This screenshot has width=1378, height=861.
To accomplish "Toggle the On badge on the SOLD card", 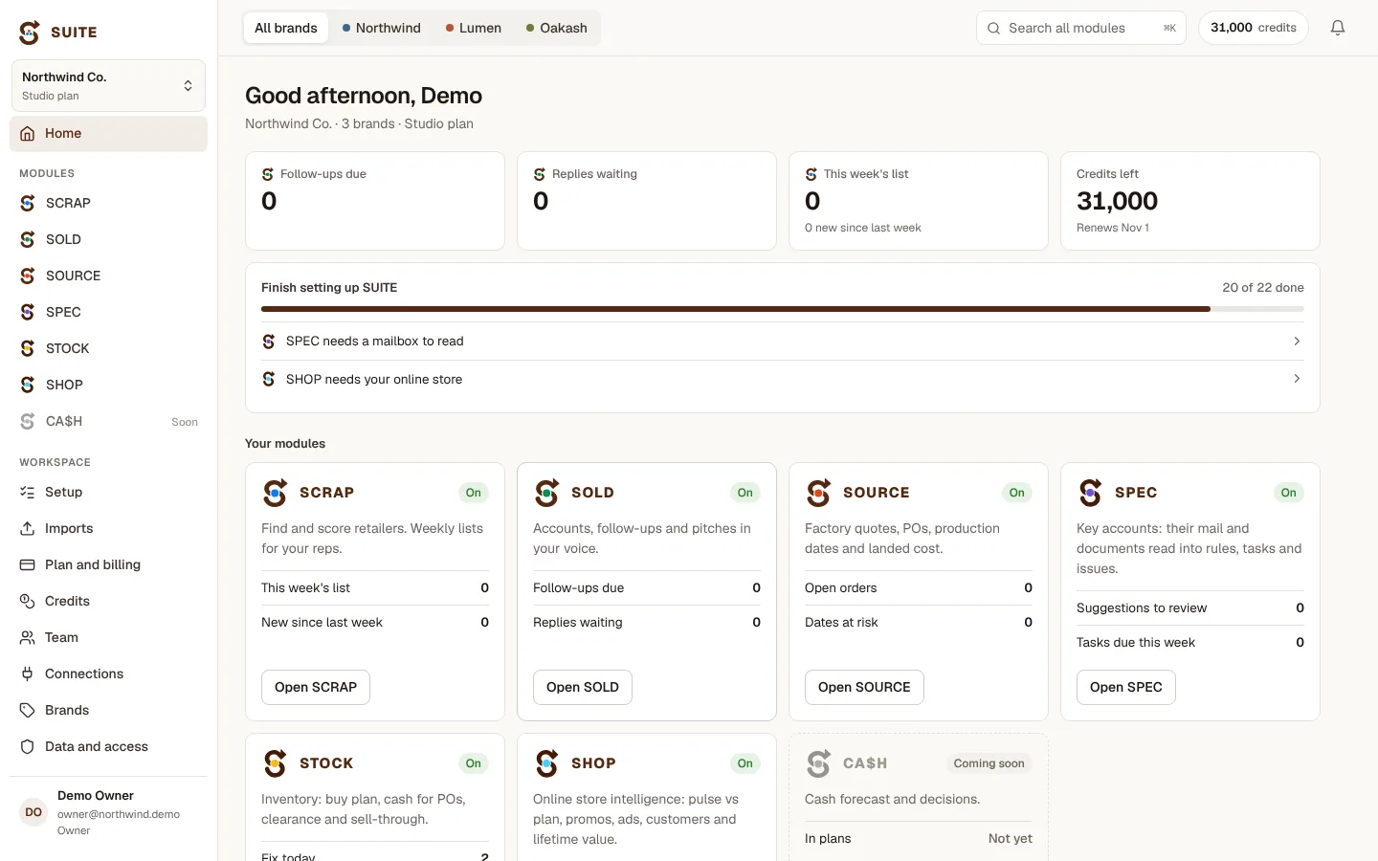I will pyautogui.click(x=745, y=493).
